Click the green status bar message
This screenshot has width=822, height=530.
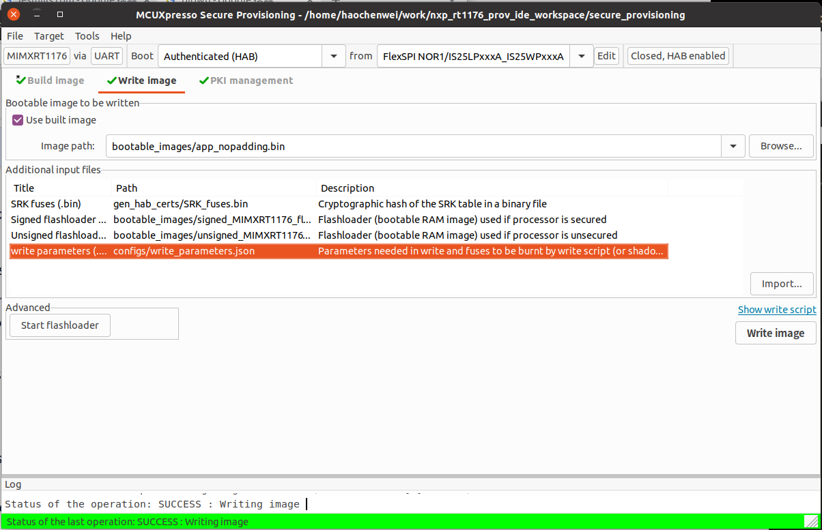[x=128, y=522]
